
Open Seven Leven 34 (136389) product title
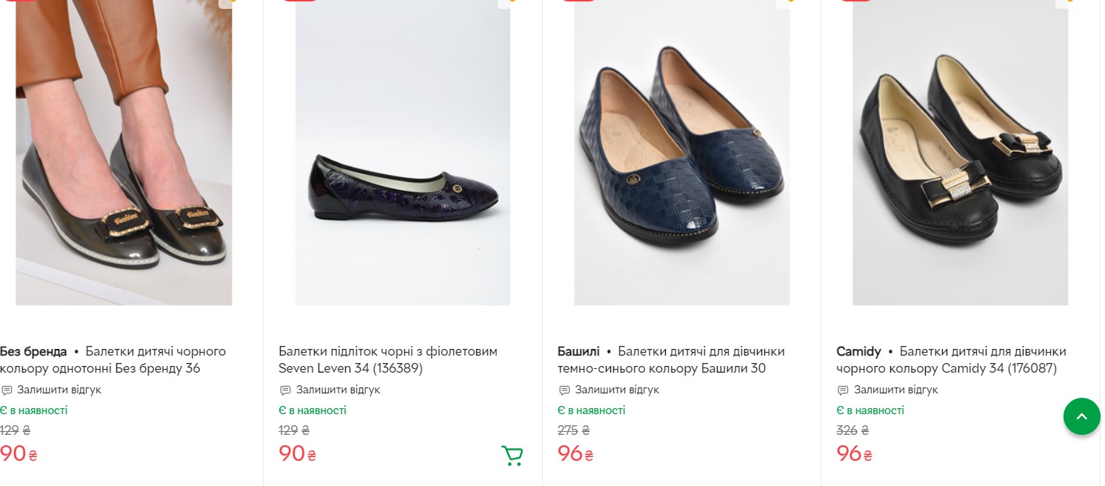coord(387,360)
